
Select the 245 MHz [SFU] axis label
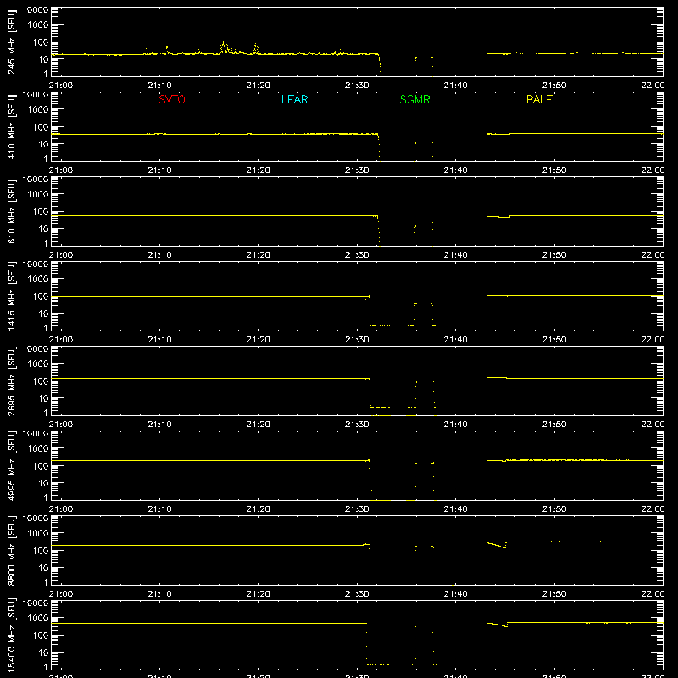11,42
